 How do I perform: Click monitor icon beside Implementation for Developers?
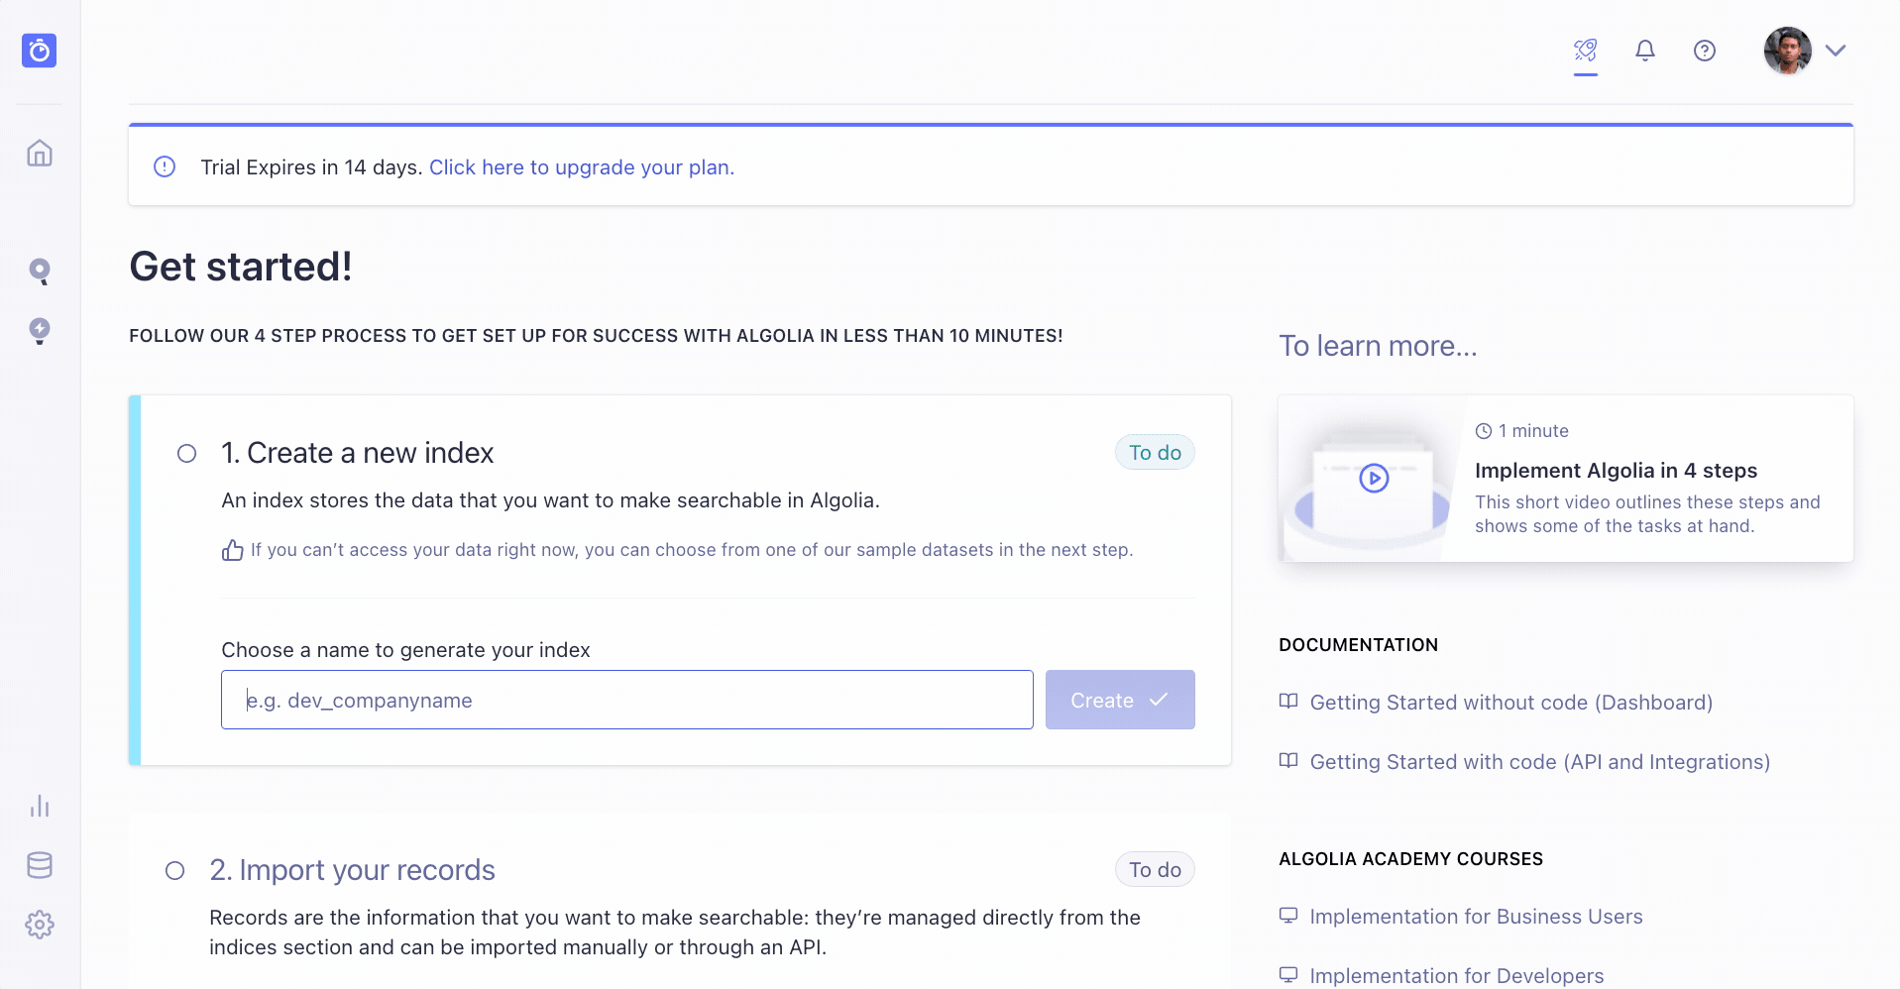[1288, 975]
